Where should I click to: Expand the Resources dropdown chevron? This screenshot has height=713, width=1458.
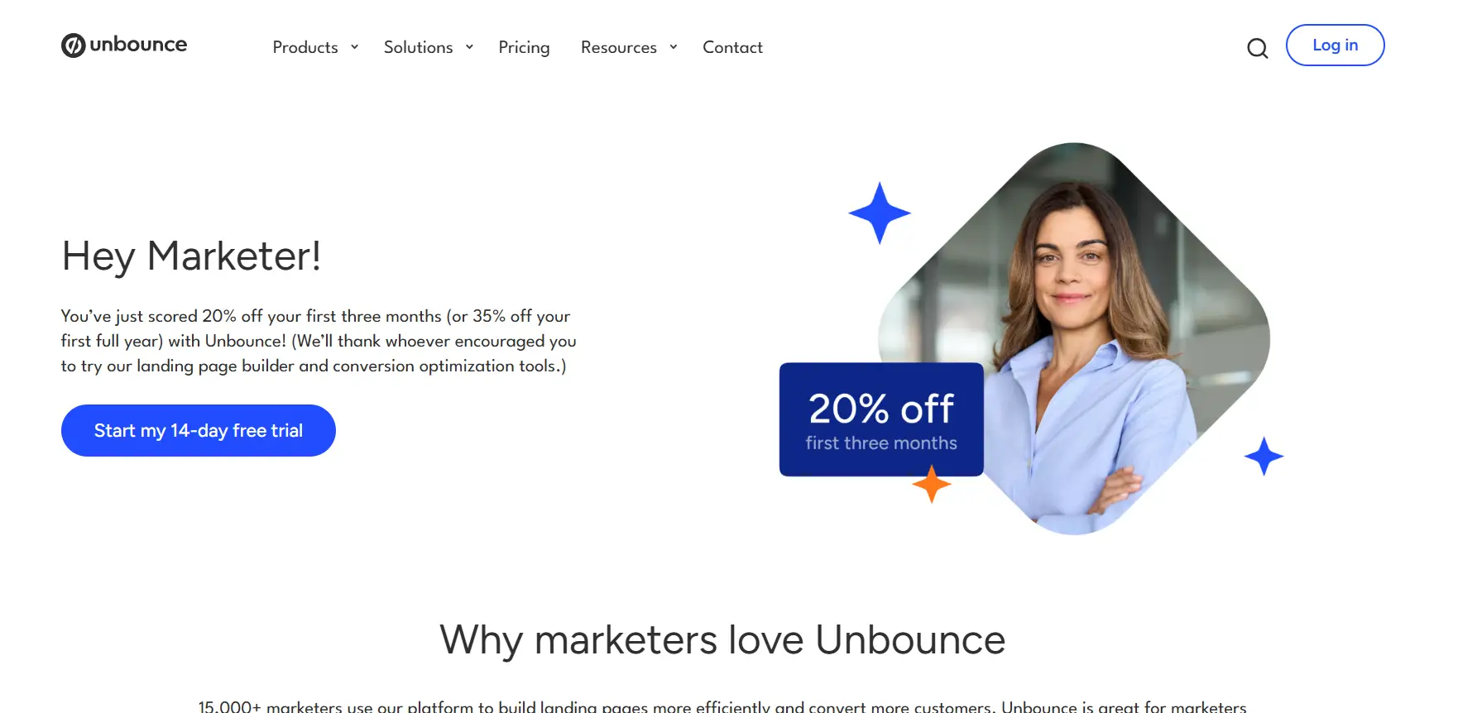tap(674, 47)
